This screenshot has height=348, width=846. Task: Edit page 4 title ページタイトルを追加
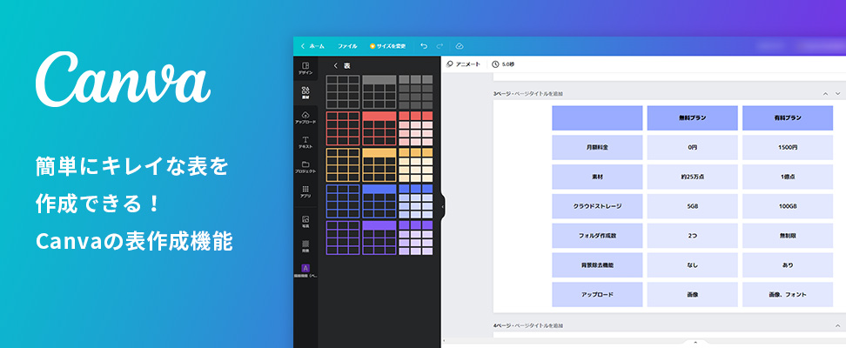pos(537,326)
